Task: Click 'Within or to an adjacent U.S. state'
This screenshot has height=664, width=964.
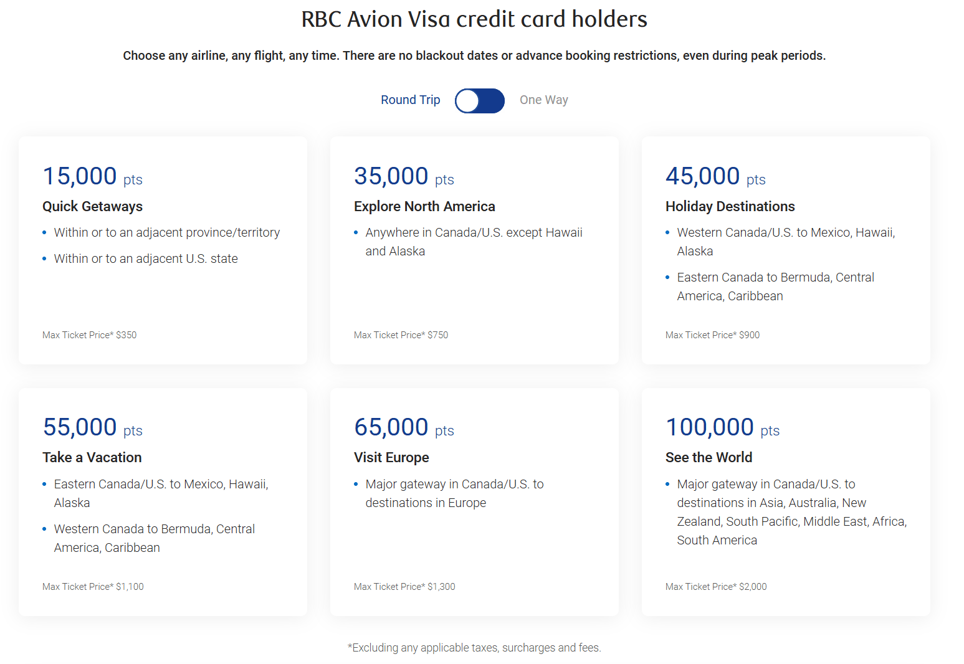Action: point(146,258)
